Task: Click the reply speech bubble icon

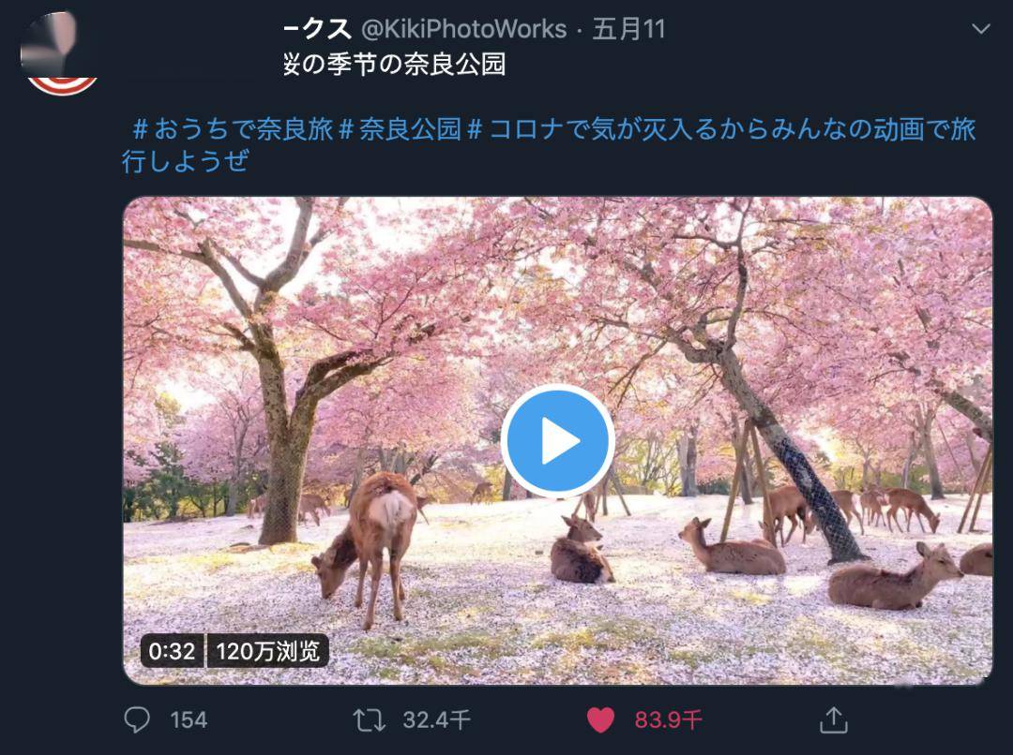Action: click(137, 719)
